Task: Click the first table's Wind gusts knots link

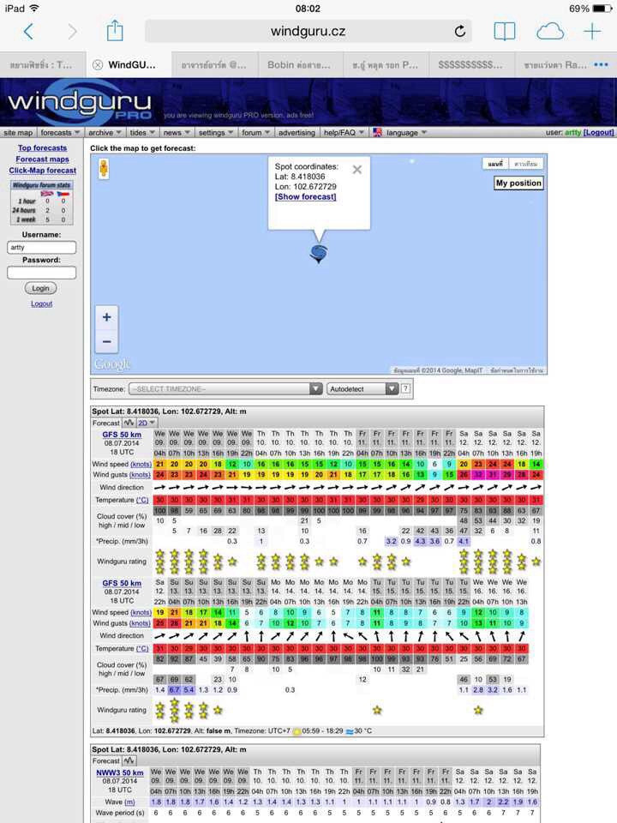Action: point(140,474)
